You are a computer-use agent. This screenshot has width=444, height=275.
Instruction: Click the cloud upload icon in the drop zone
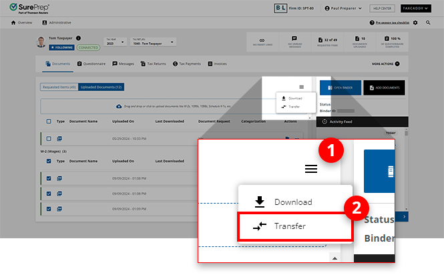point(118,106)
